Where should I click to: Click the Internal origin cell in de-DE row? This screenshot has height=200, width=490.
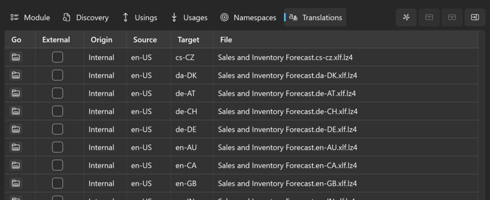point(105,130)
